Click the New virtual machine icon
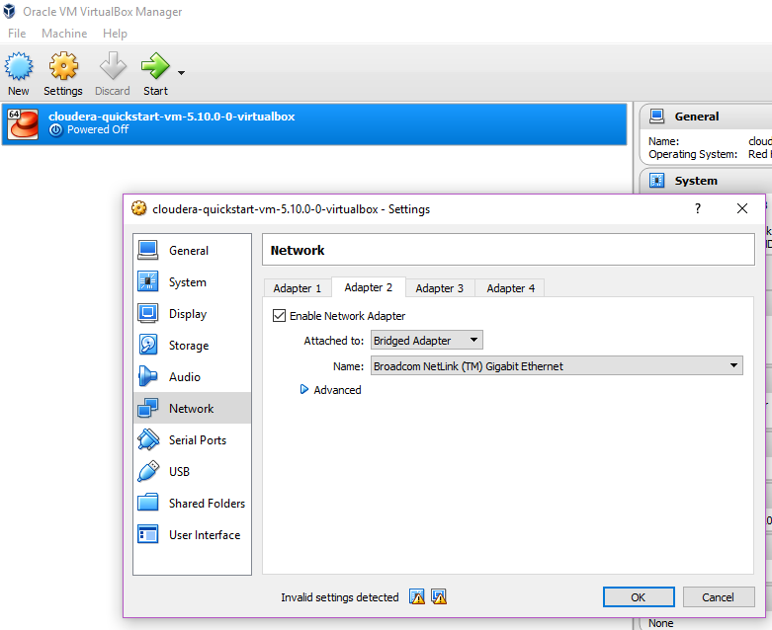This screenshot has height=630, width=772. pyautogui.click(x=19, y=67)
